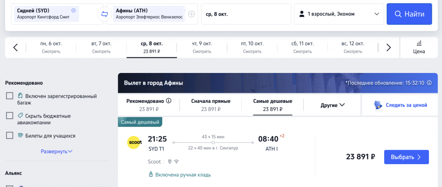
Task: Click info icon next to Рекомендовано sort
Action: pos(169,101)
